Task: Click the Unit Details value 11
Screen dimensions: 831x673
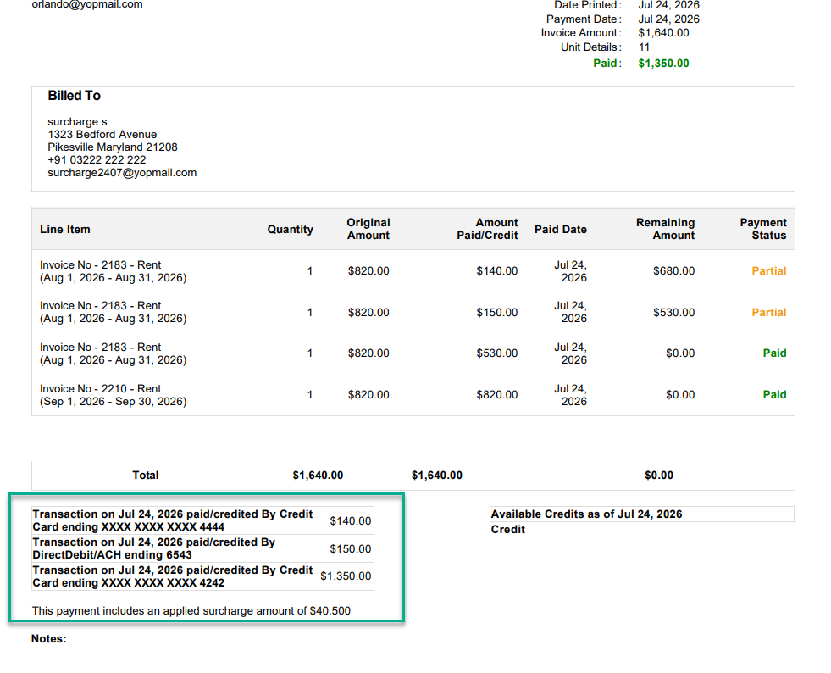Action: [644, 47]
